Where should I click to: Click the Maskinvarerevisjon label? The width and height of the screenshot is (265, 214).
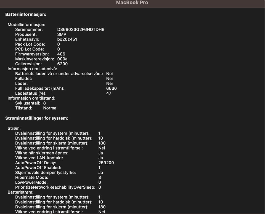[x=35, y=59]
